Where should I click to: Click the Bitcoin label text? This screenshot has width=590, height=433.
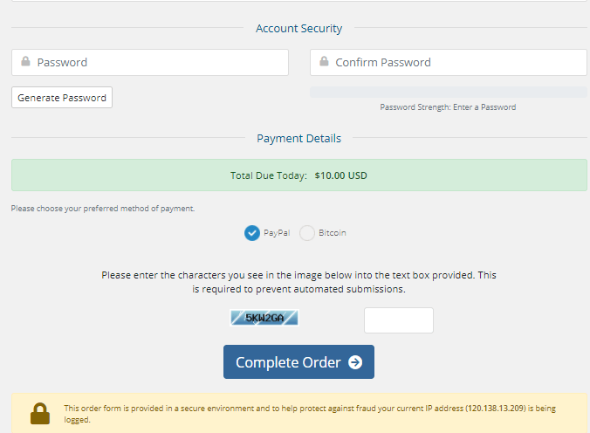pyautogui.click(x=333, y=233)
